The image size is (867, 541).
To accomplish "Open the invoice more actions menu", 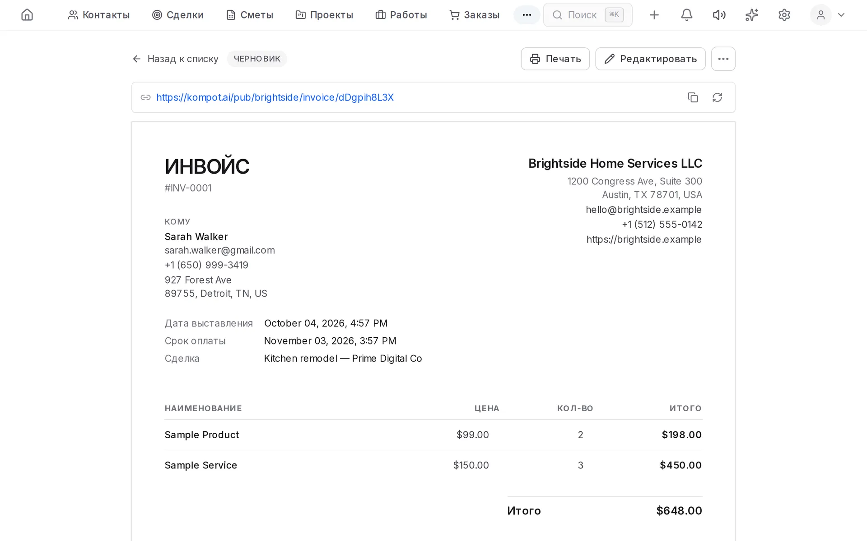I will (x=723, y=59).
